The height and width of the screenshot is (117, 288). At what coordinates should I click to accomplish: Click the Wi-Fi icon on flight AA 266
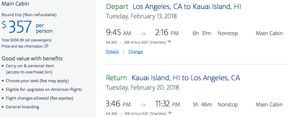tap(170, 113)
